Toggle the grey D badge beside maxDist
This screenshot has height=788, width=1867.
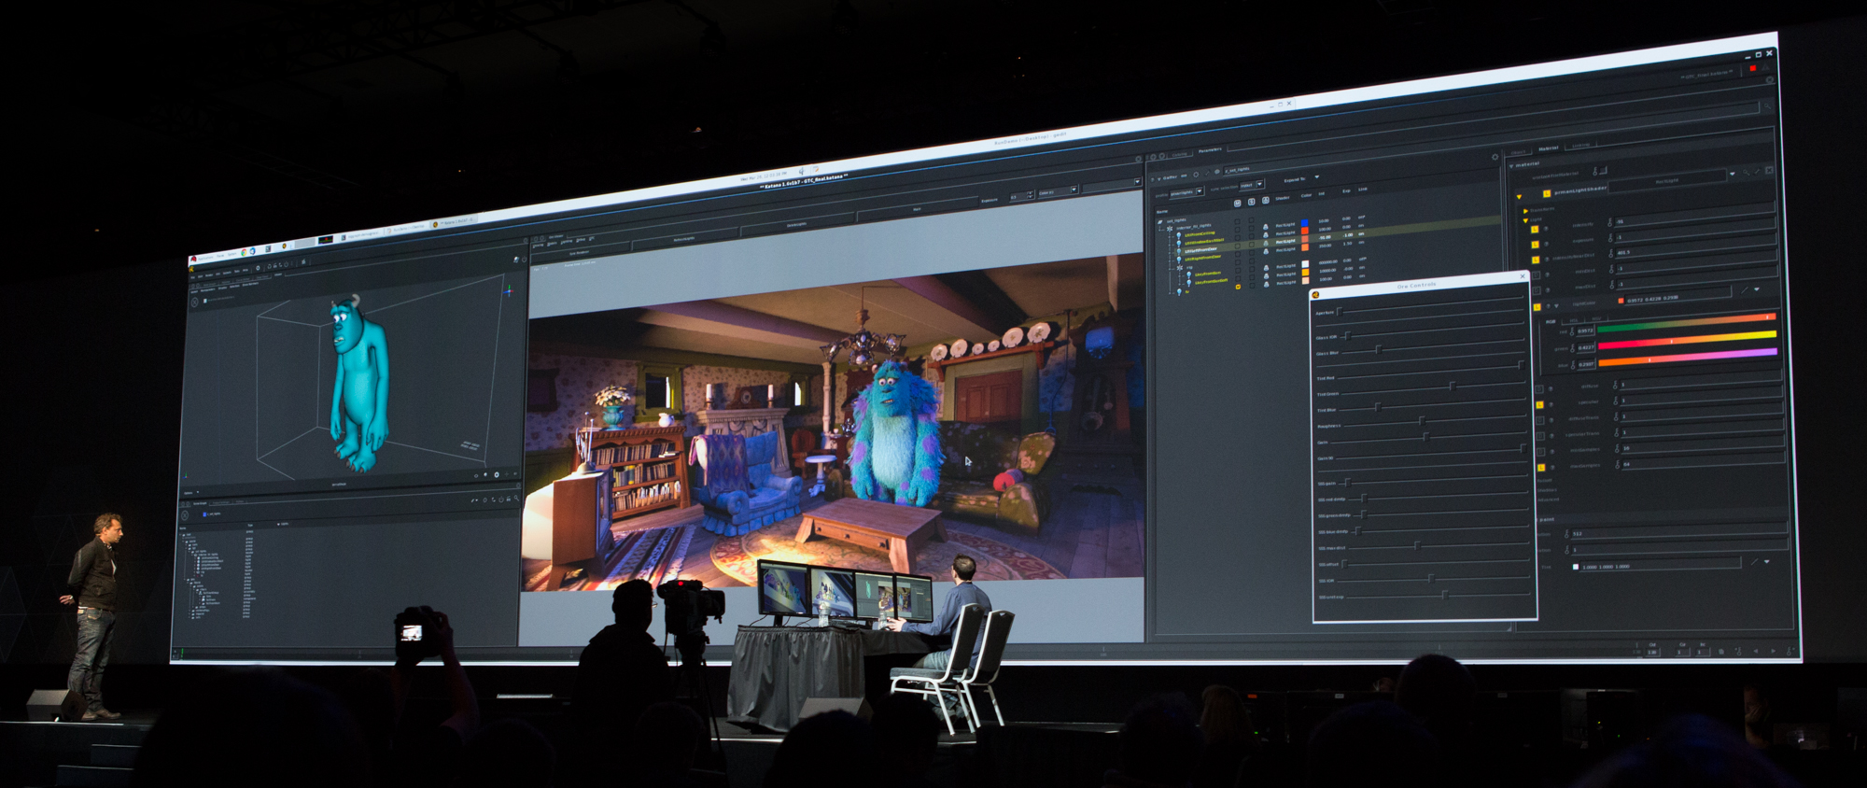[1537, 290]
